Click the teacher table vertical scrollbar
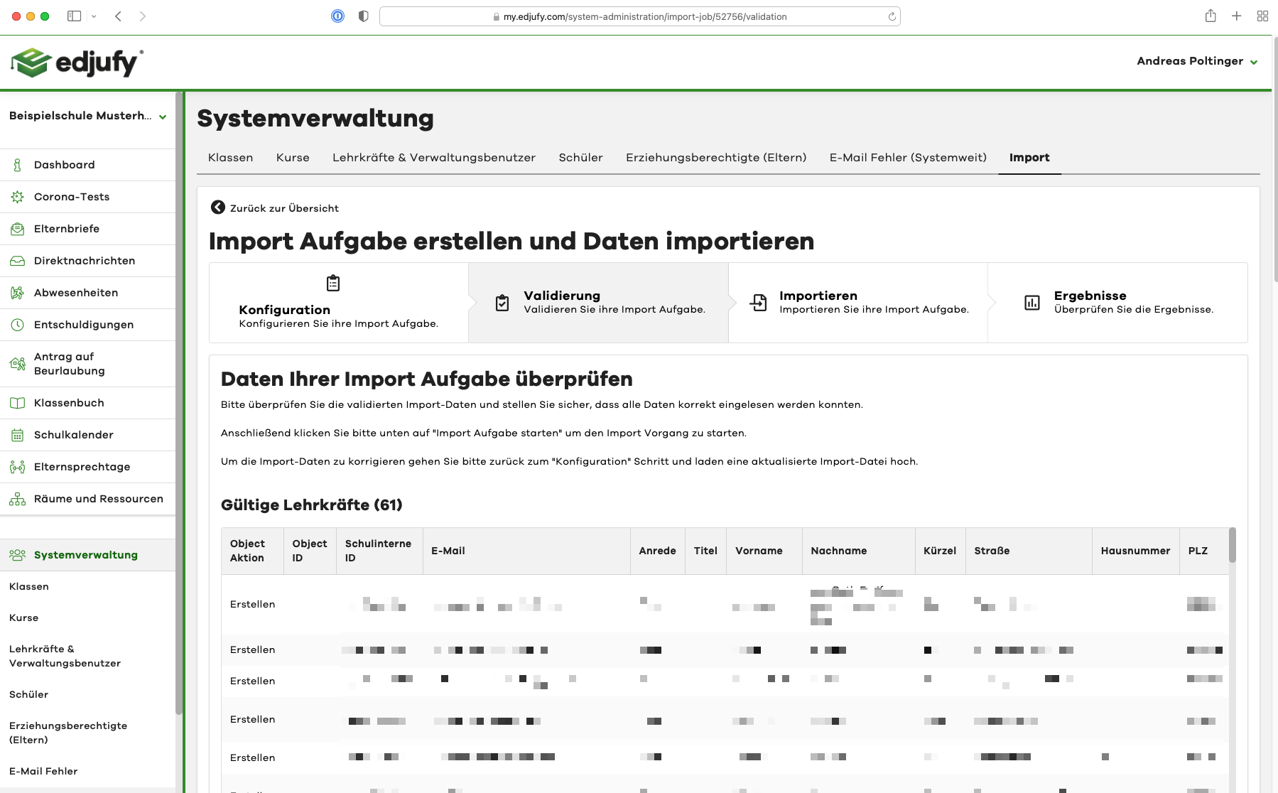 tap(1232, 546)
